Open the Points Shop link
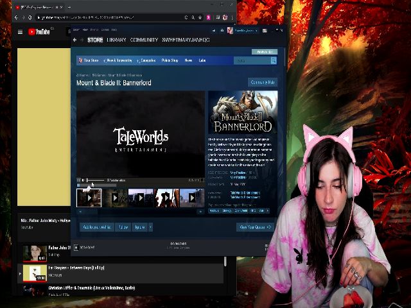This screenshot has height=308, width=411. pyautogui.click(x=170, y=60)
